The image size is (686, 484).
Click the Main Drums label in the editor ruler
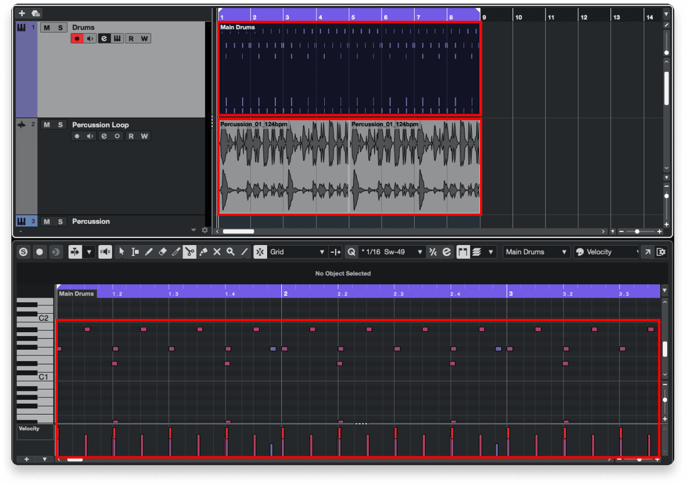tap(76, 294)
